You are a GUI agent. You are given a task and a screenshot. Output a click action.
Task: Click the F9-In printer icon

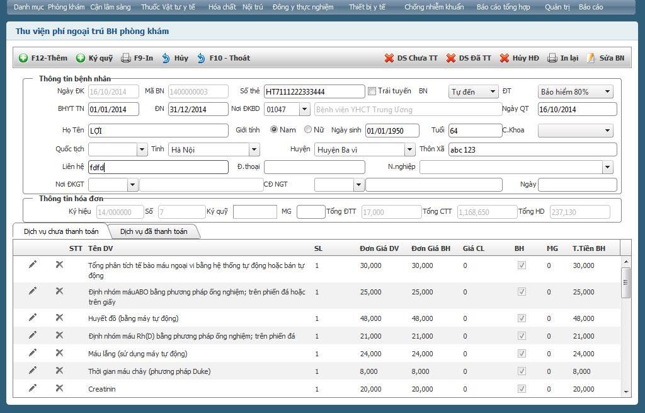point(126,58)
